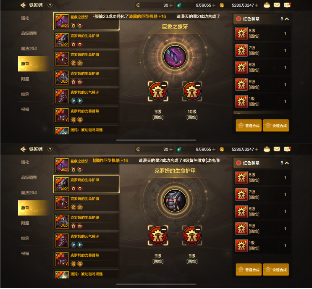This screenshot has width=312, height=289.
Task: Switch to the 强化 tab in upper screenshot
Action: coord(25,18)
